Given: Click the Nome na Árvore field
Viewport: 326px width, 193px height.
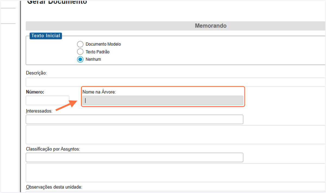Looking at the screenshot, I should [x=163, y=100].
